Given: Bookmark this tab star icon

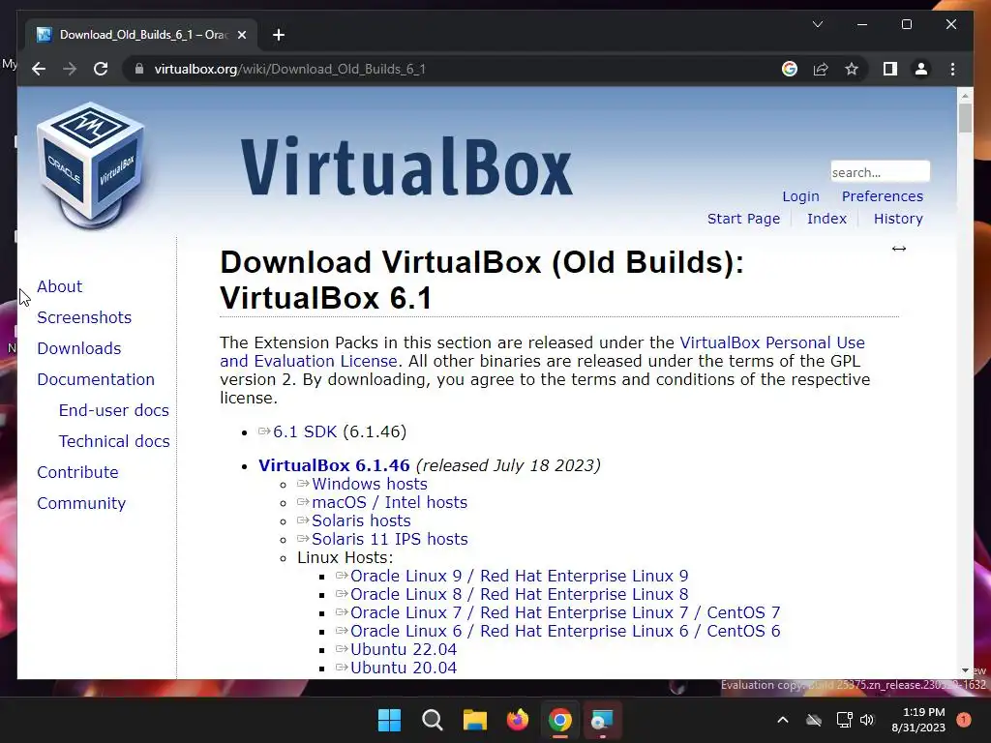Looking at the screenshot, I should tap(852, 69).
